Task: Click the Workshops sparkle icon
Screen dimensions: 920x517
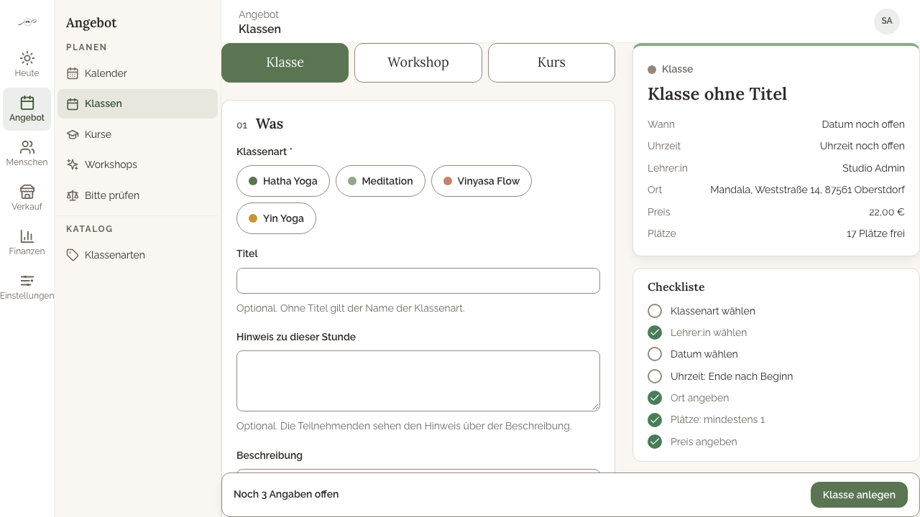Action: pos(73,164)
